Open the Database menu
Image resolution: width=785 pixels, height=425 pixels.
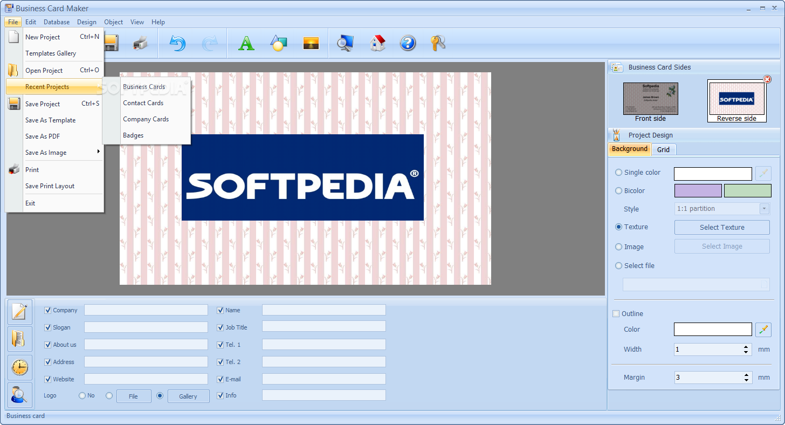[x=57, y=22]
